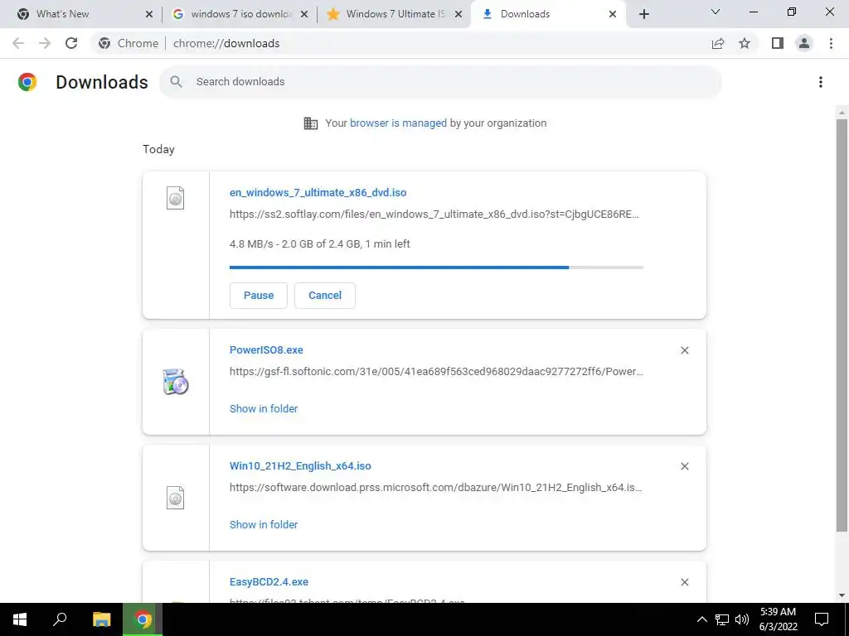The width and height of the screenshot is (849, 636).
Task: Click the search magnifier icon
Action: [x=176, y=82]
